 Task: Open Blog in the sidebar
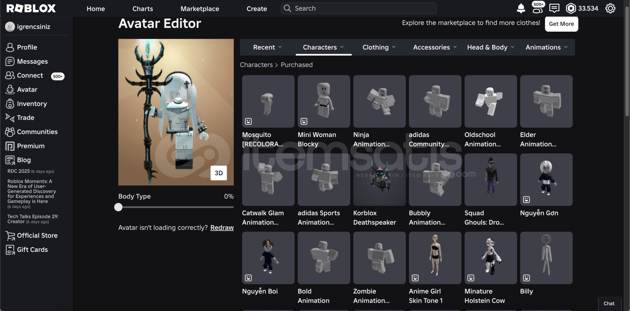[18, 160]
